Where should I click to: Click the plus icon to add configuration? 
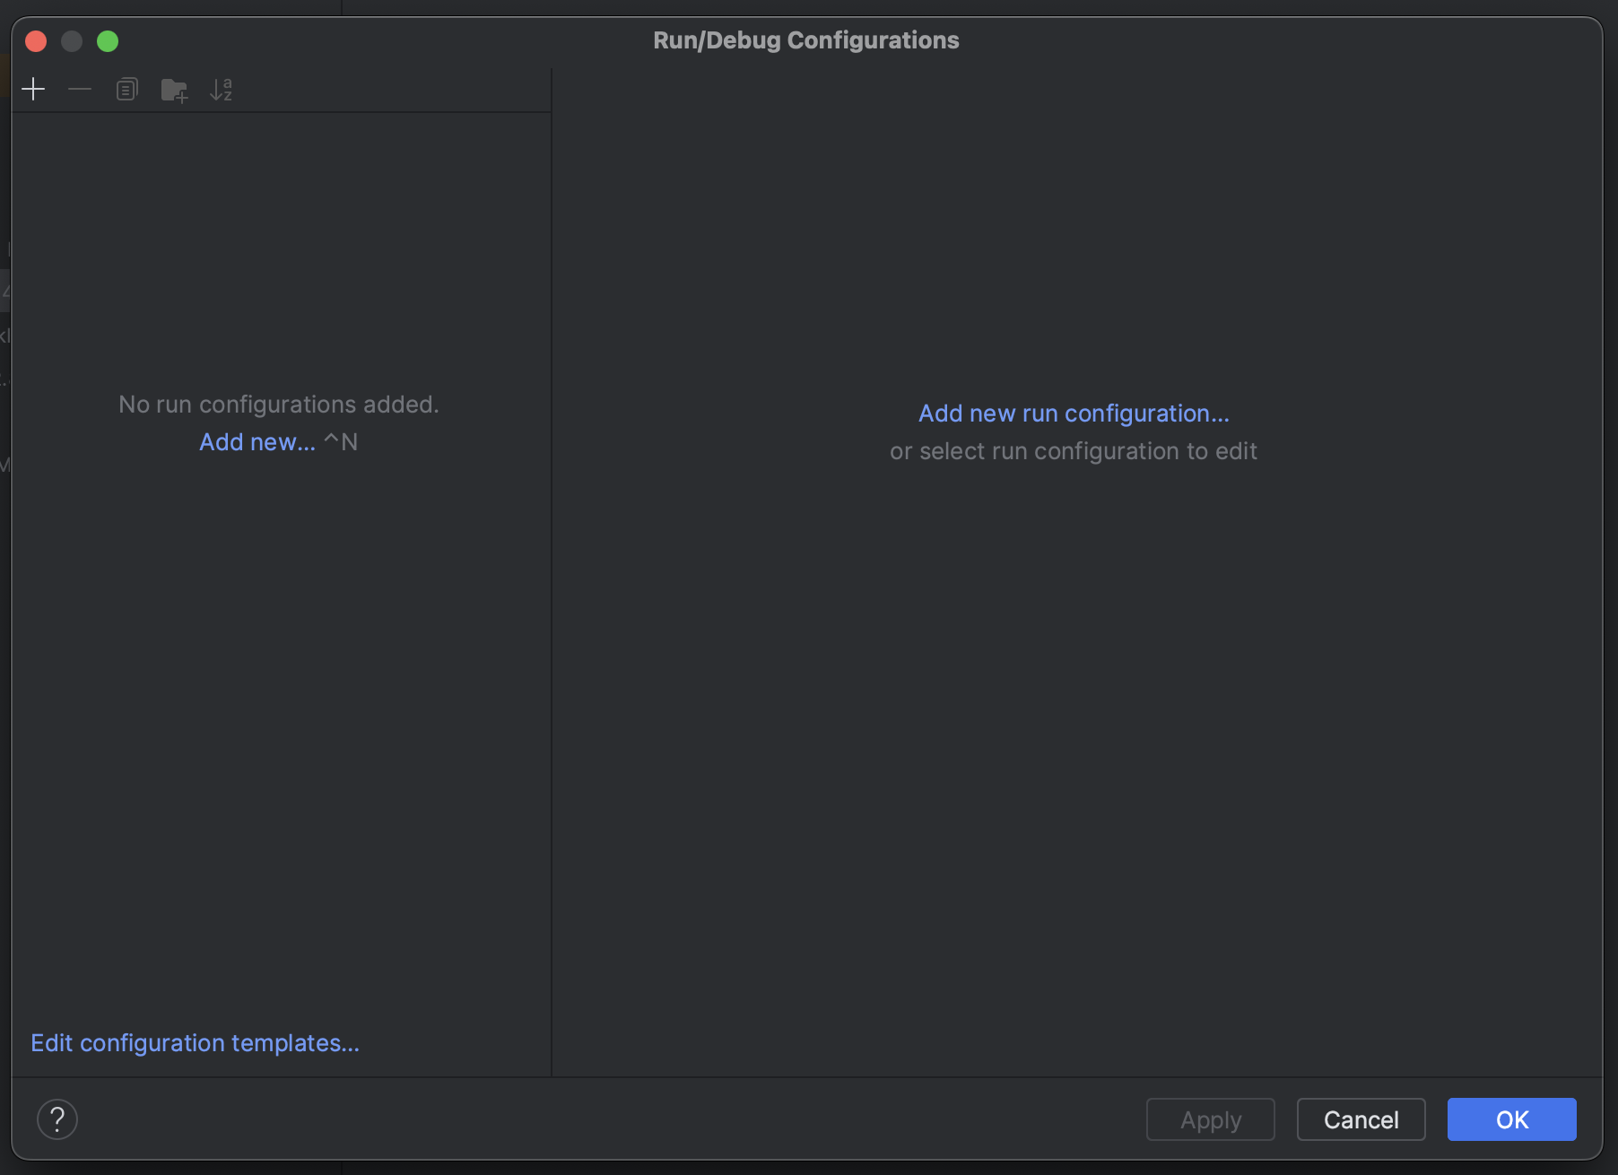coord(33,89)
